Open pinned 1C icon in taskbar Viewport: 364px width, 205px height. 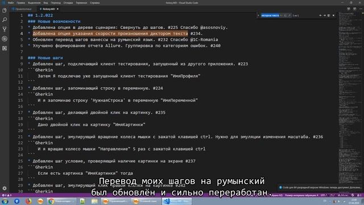(x=40, y=201)
